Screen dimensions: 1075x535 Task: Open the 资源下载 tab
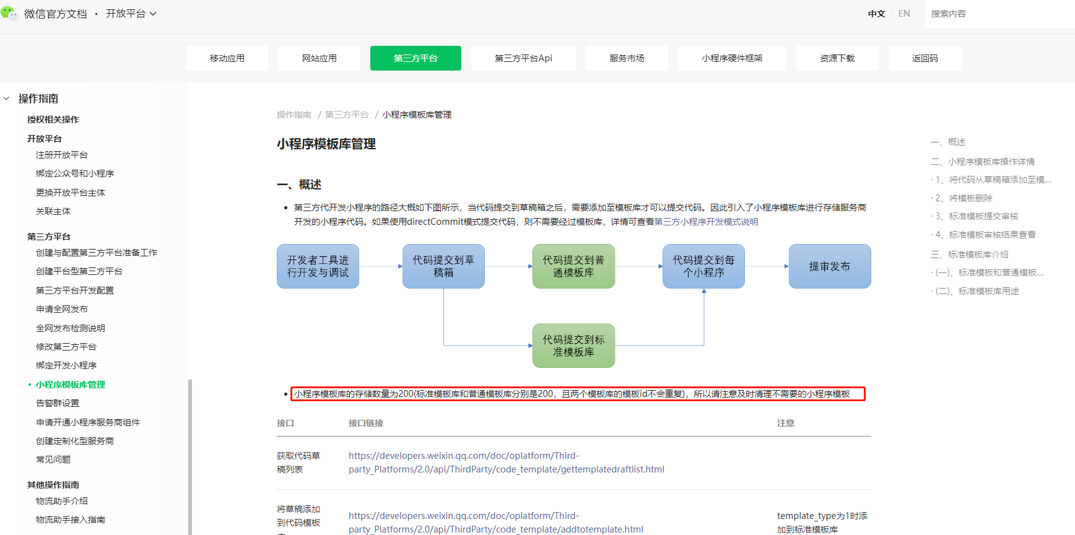(837, 58)
